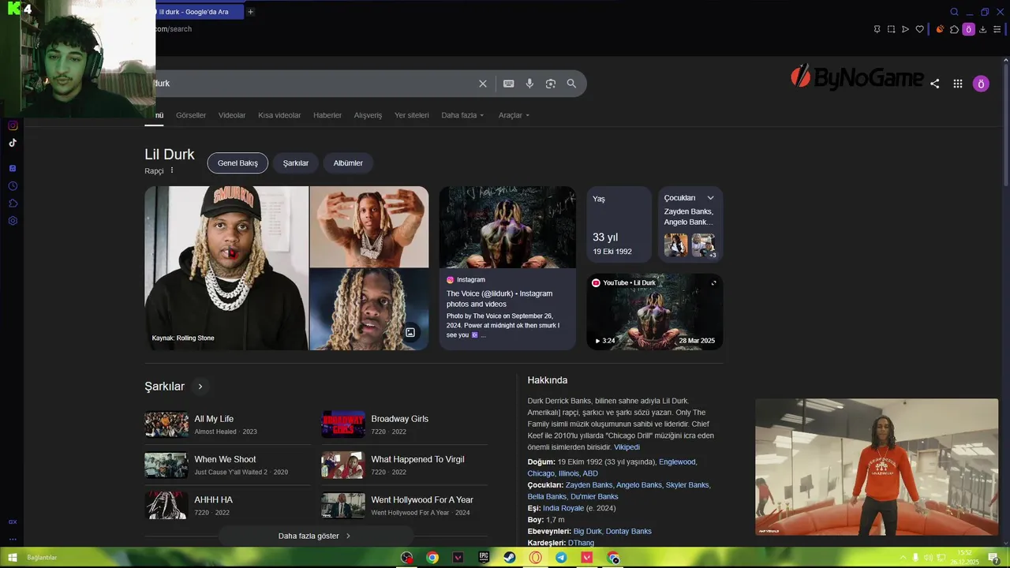
Task: Select the Şarkılar chip
Action: tap(296, 163)
